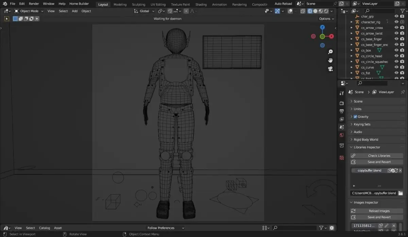Click the copybuffer.blend file path field

tap(374, 193)
